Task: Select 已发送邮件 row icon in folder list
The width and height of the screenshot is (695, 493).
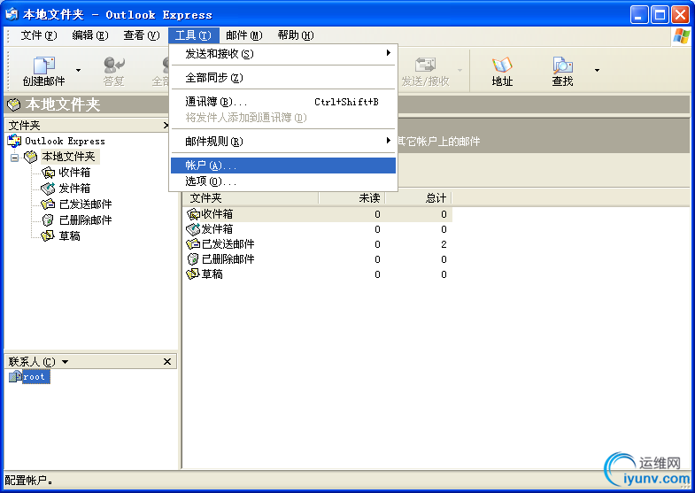Action: pos(193,244)
